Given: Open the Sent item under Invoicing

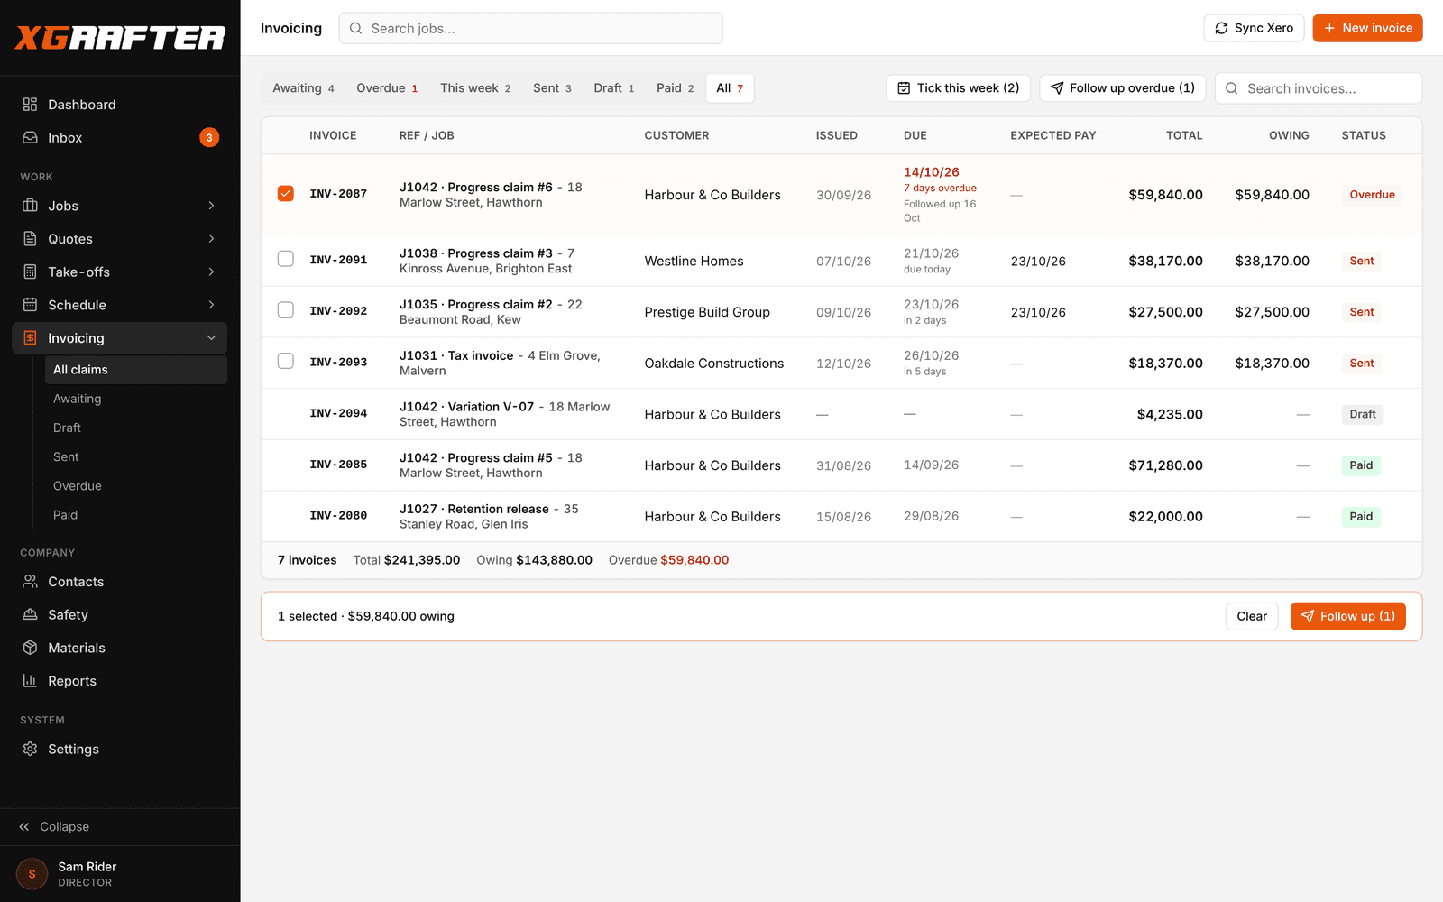Looking at the screenshot, I should [x=136, y=457].
